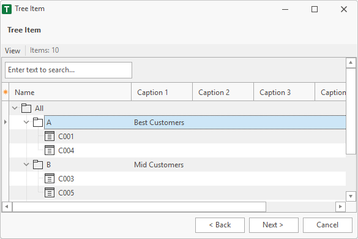
Task: Click the Caption 3 column header
Action: [x=284, y=92]
